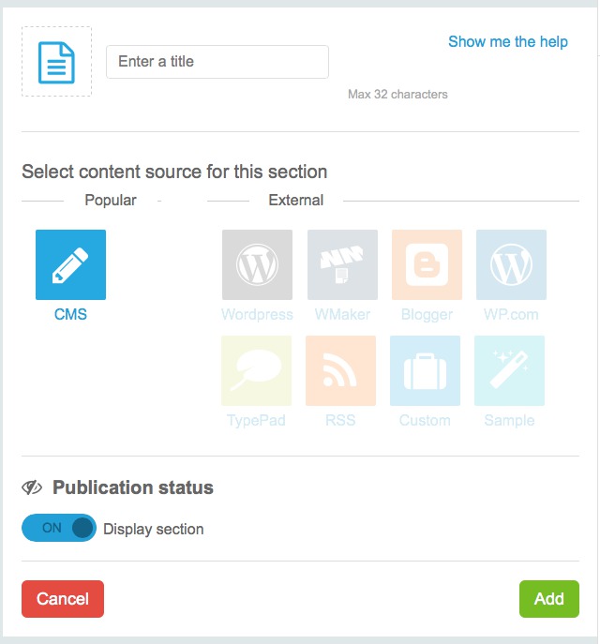Viewport: 600px width, 644px height.
Task: Select the Blogger source icon
Action: 427,265
